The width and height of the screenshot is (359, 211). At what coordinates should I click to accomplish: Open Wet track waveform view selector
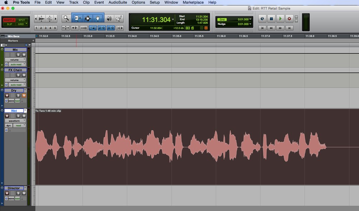pyautogui.click(x=15, y=121)
